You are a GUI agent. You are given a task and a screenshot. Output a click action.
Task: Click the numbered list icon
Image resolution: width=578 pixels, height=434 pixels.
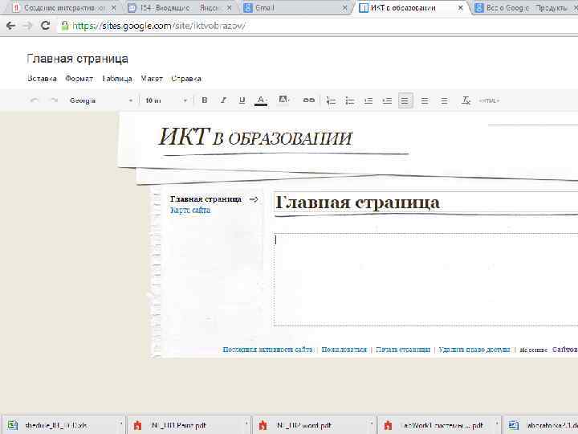tap(330, 100)
